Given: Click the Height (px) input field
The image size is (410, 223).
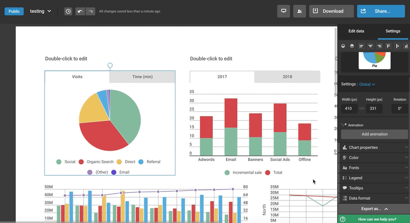Looking at the screenshot, I should [374, 109].
